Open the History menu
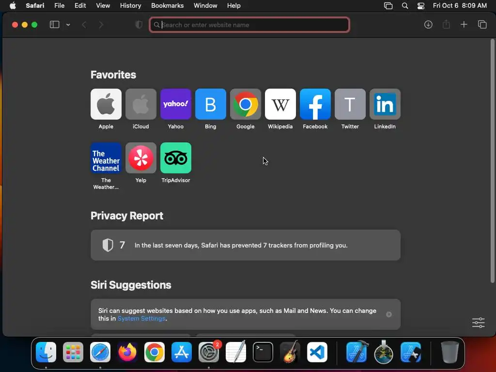 point(131,6)
